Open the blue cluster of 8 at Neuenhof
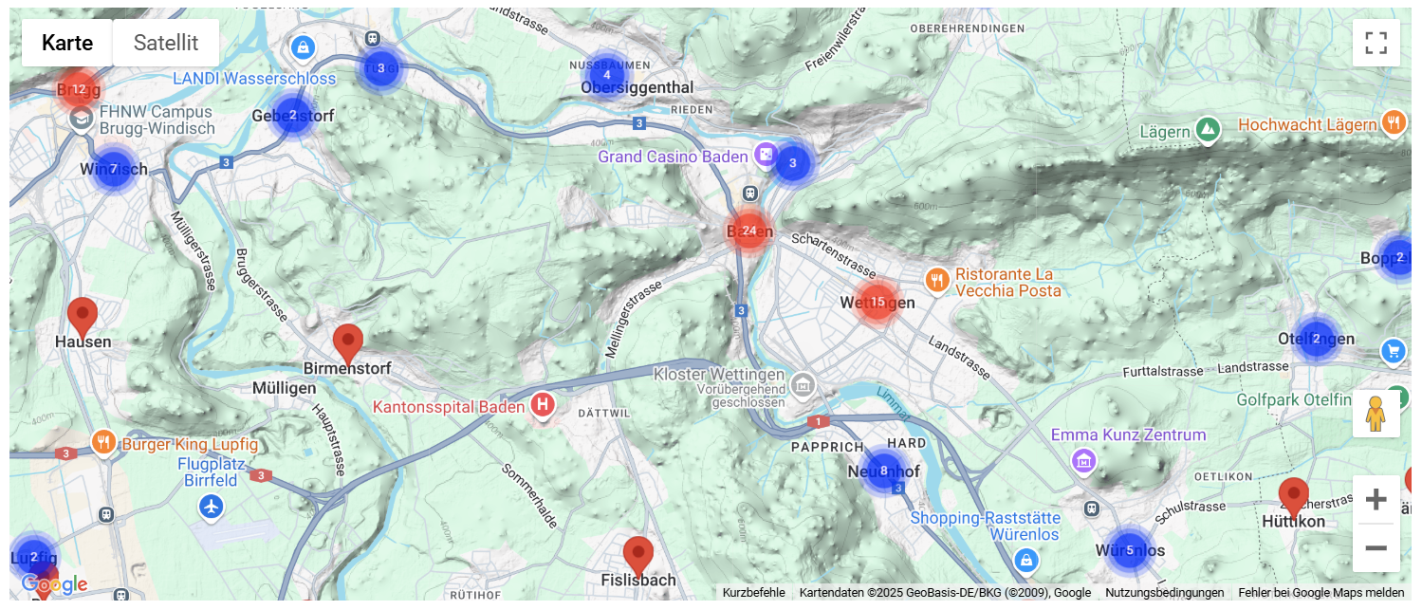1422x610 pixels. [883, 471]
